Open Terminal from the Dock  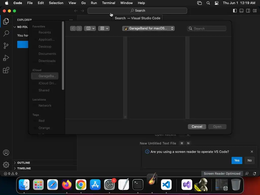138,185
